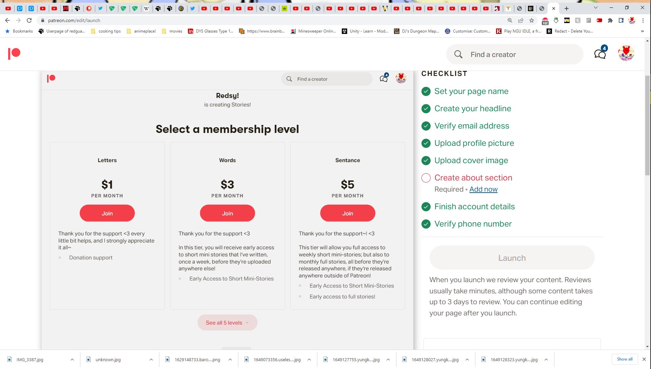Screen dimensions: 651x369
Task: Expand See all 5 levels
Action: pyautogui.click(x=227, y=323)
